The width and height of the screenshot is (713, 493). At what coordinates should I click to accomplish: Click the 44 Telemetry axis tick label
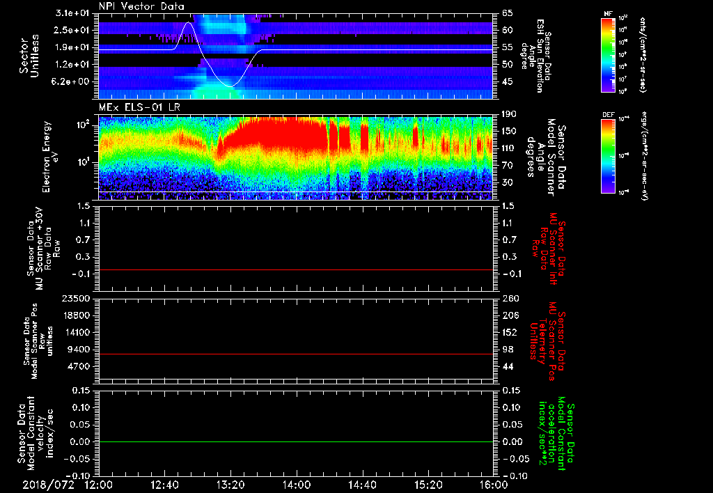click(508, 366)
